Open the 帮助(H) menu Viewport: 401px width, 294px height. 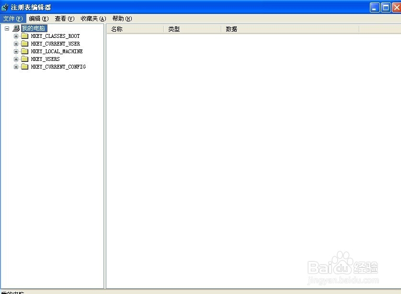coord(122,19)
